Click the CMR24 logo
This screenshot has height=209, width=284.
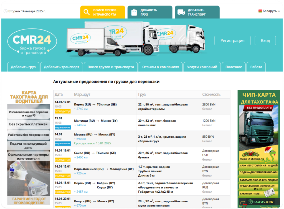coord(32,42)
